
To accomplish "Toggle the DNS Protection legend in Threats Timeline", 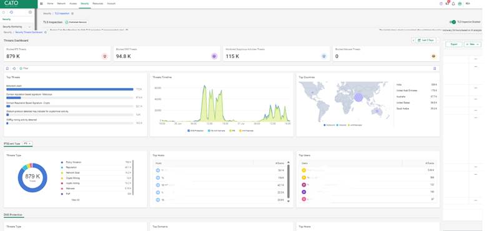I will (195, 130).
